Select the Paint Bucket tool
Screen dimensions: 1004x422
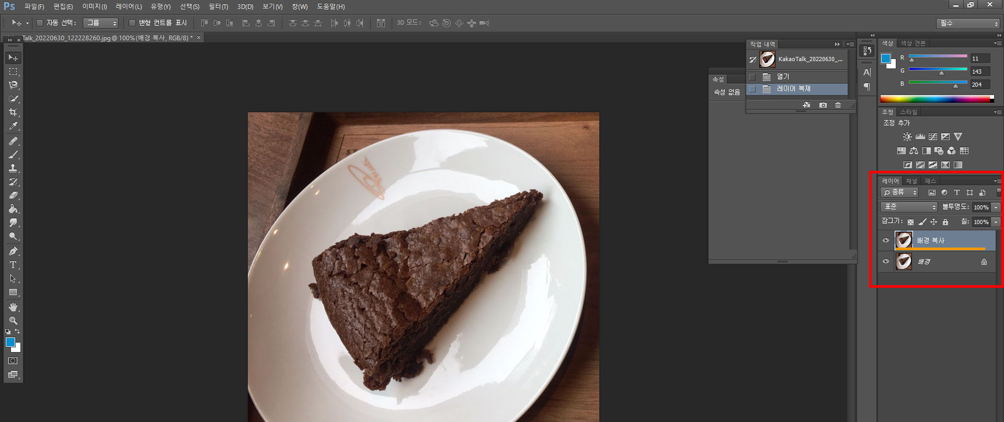point(13,209)
